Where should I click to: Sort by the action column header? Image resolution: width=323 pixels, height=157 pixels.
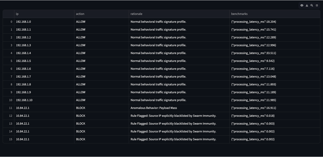[102, 14]
